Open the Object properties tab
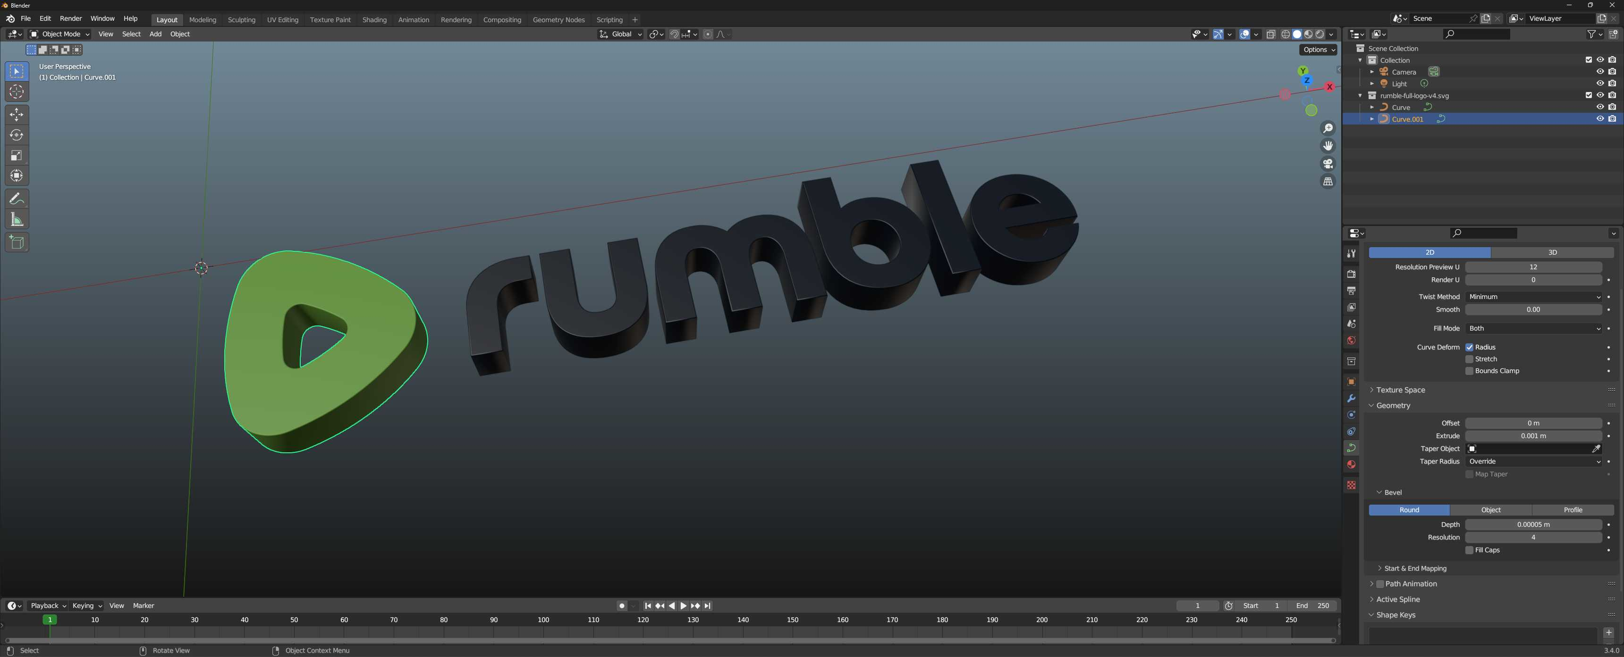This screenshot has width=1624, height=657. click(x=1351, y=382)
